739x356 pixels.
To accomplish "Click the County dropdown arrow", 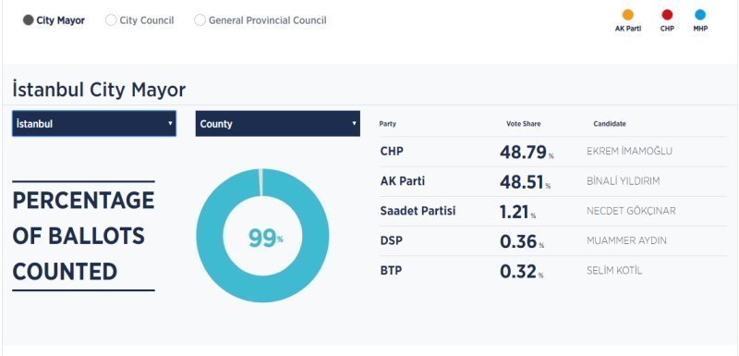I will 354,124.
